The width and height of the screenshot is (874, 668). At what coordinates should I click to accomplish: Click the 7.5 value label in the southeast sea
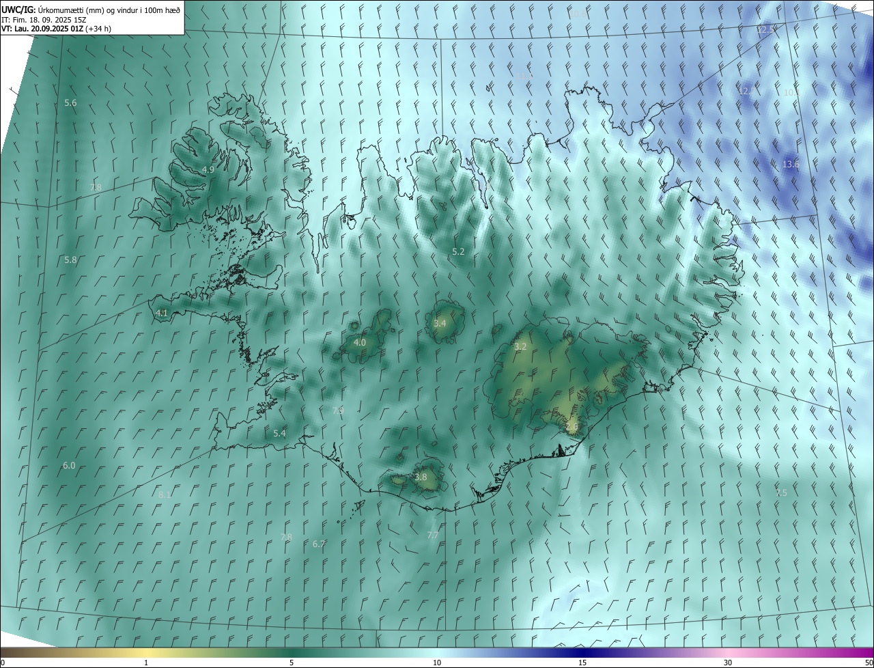pos(781,492)
